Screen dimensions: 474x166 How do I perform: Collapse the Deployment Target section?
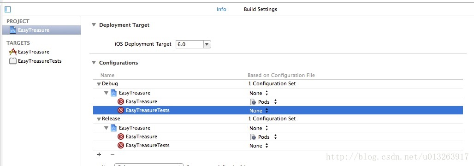click(x=94, y=25)
